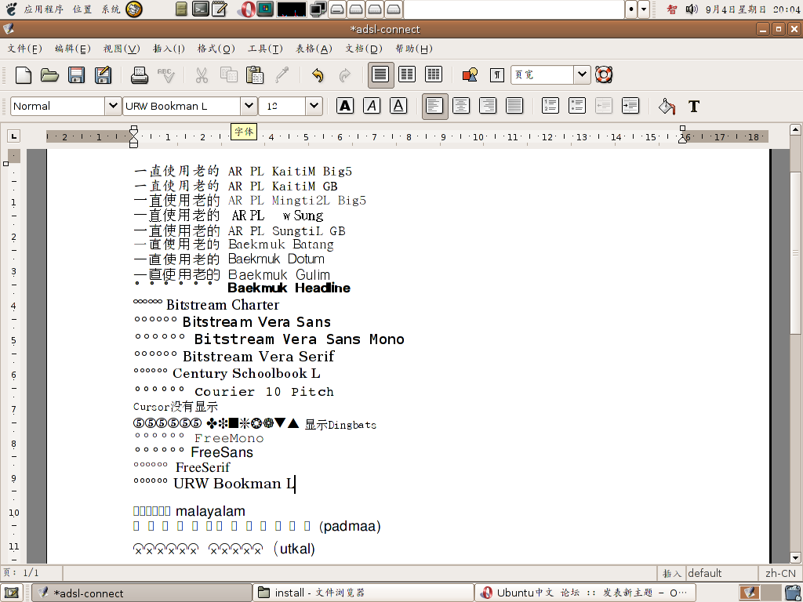Justify the paragraph text
Viewport: 803px width, 602px height.
tap(514, 106)
